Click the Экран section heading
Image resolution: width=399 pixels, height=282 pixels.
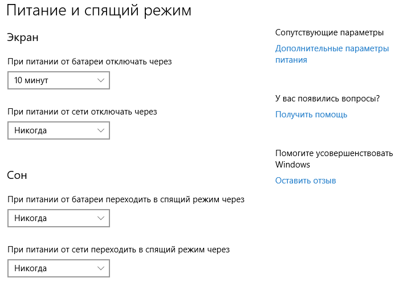point(23,38)
